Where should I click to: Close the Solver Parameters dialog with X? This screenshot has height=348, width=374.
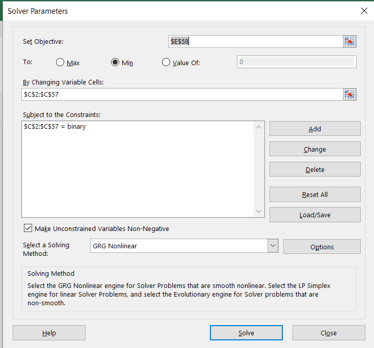coord(364,11)
